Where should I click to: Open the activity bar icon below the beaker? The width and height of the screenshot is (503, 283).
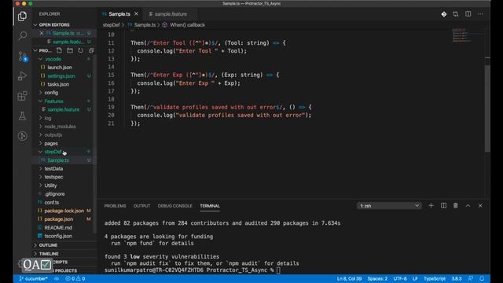pyautogui.click(x=22, y=136)
